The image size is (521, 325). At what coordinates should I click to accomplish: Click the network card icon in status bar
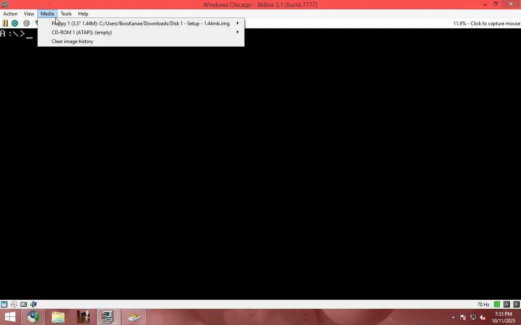coord(24,304)
